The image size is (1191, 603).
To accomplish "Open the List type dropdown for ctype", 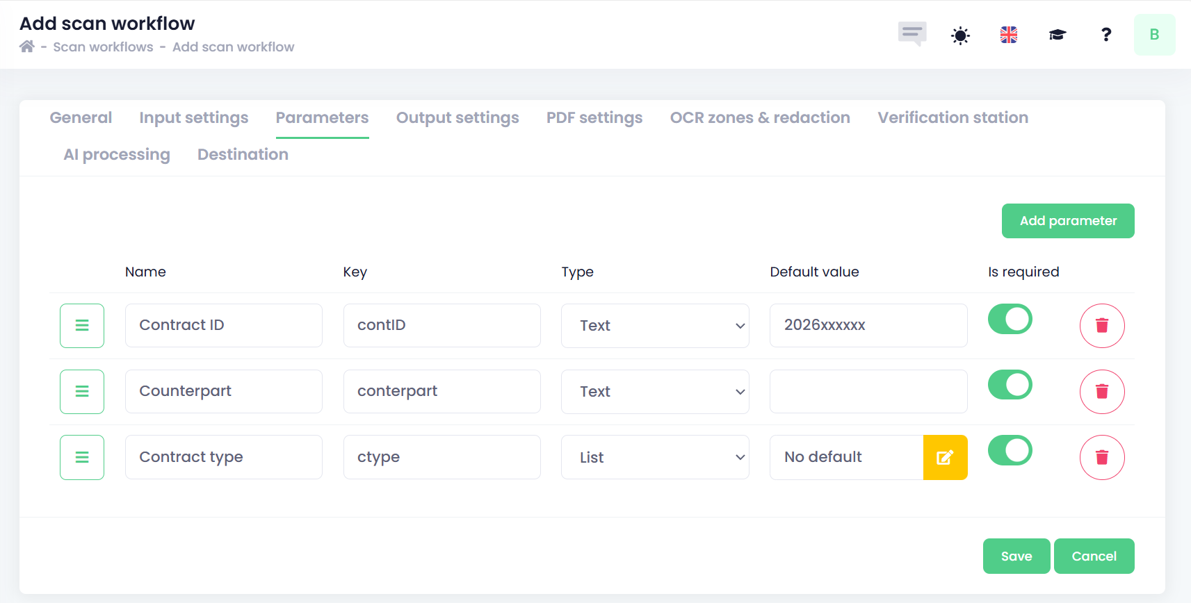I will pyautogui.click(x=654, y=457).
